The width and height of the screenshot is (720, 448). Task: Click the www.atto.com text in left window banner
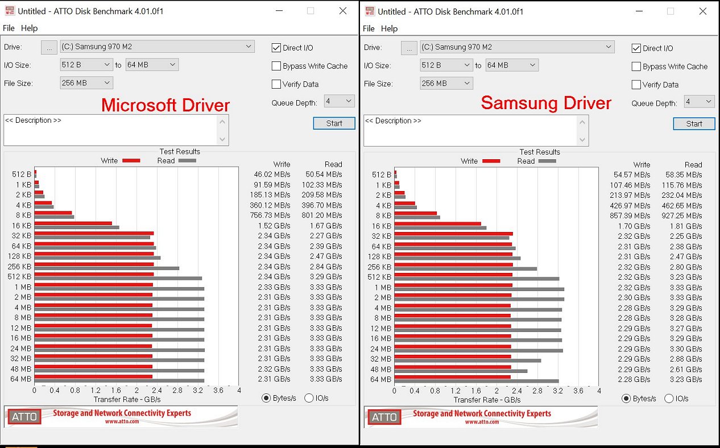(122, 422)
